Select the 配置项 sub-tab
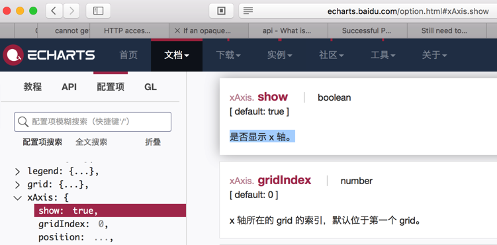The width and height of the screenshot is (497, 245). tap(111, 87)
